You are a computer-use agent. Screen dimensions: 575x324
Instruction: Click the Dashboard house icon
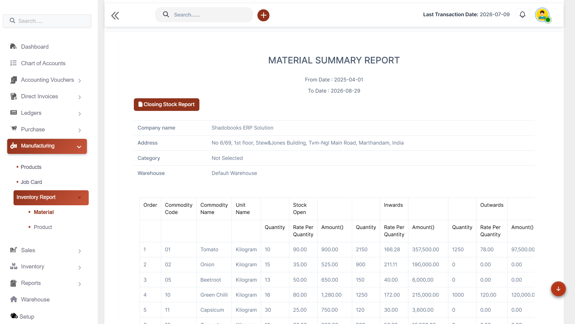coord(13,46)
